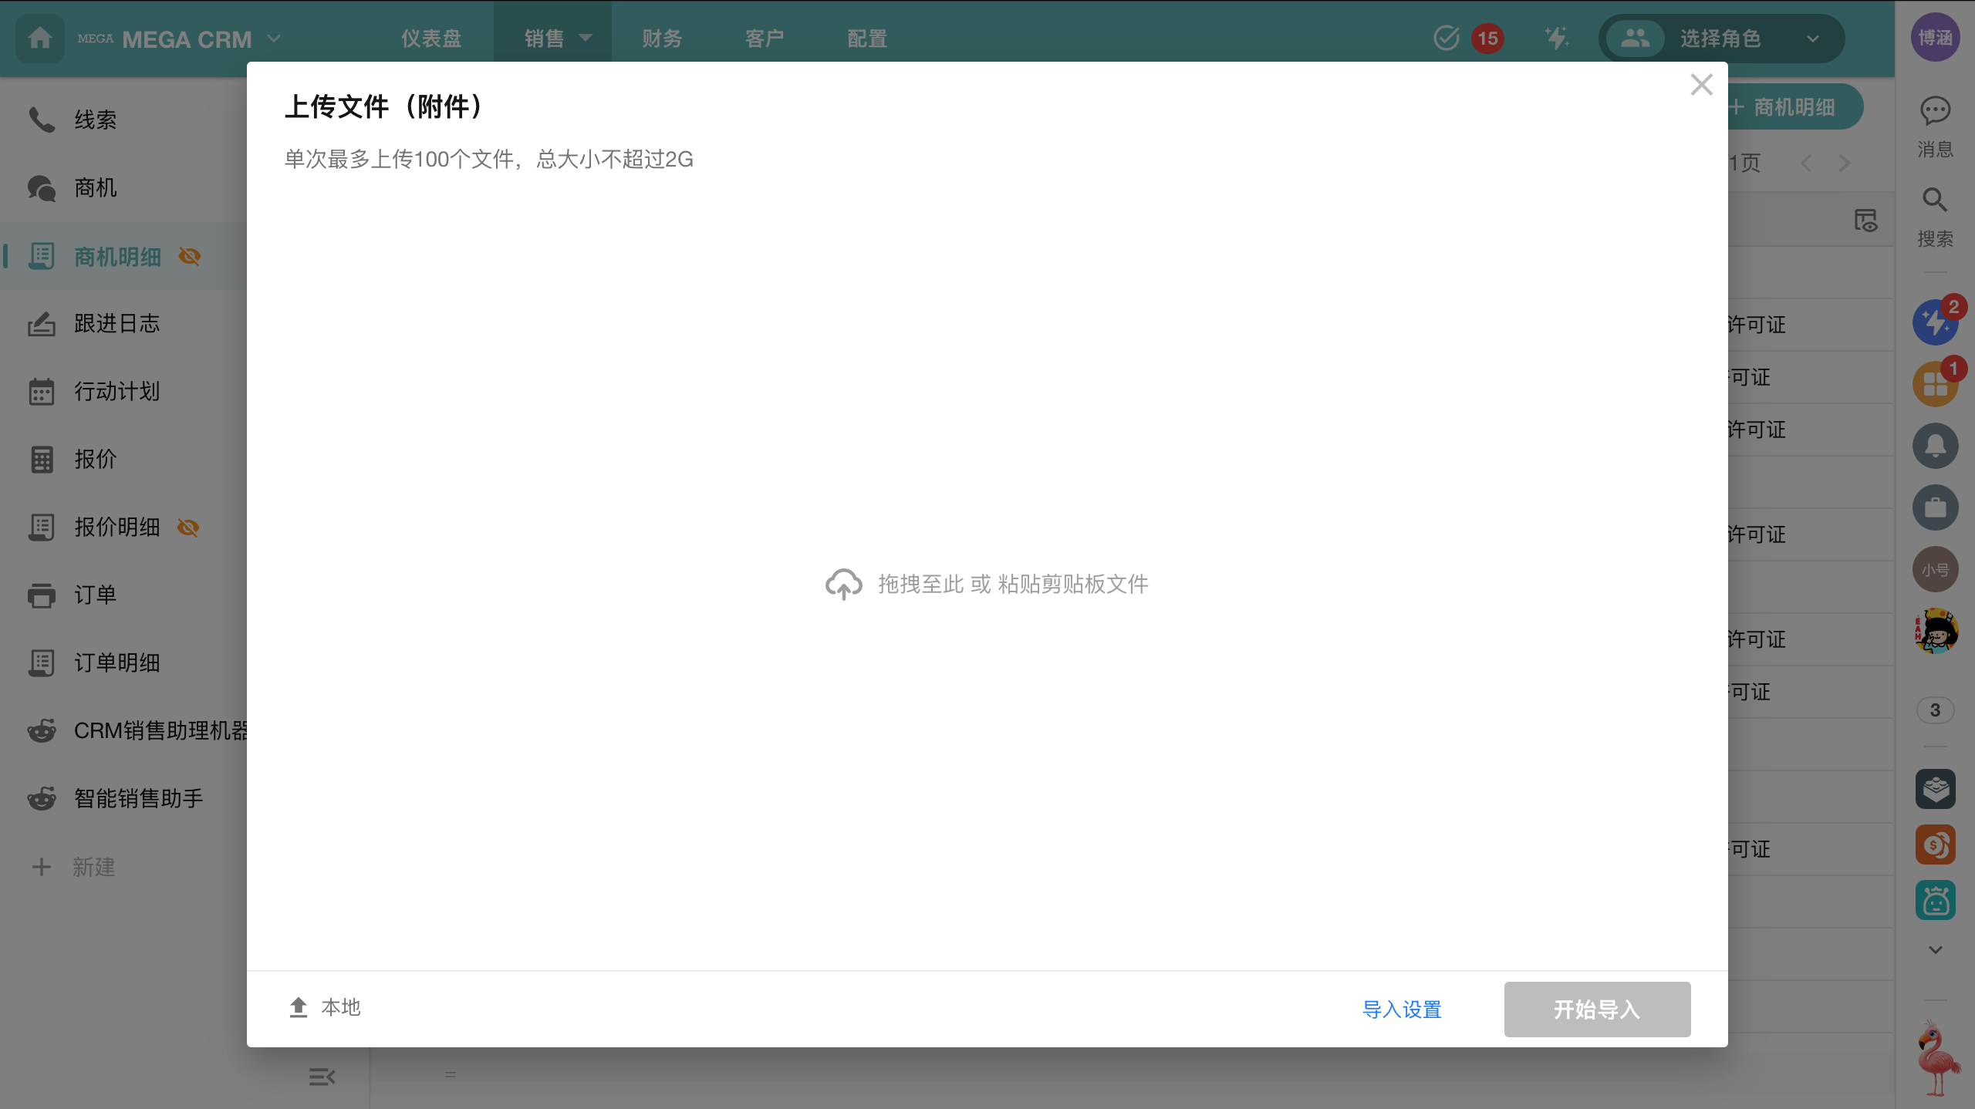This screenshot has width=1975, height=1109.
Task: Open the MEGA CRM app switcher chevron
Action: coord(274,39)
